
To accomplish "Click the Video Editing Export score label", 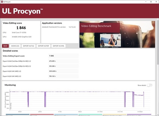I will [x=14, y=56].
